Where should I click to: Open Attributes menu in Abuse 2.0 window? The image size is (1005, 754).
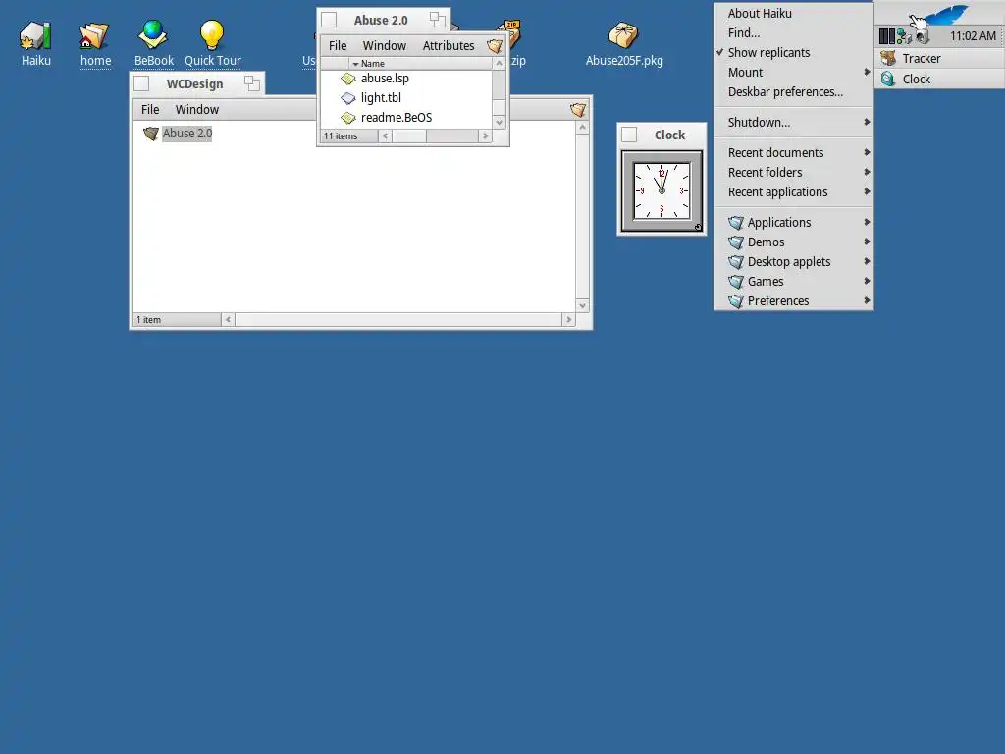coord(448,46)
